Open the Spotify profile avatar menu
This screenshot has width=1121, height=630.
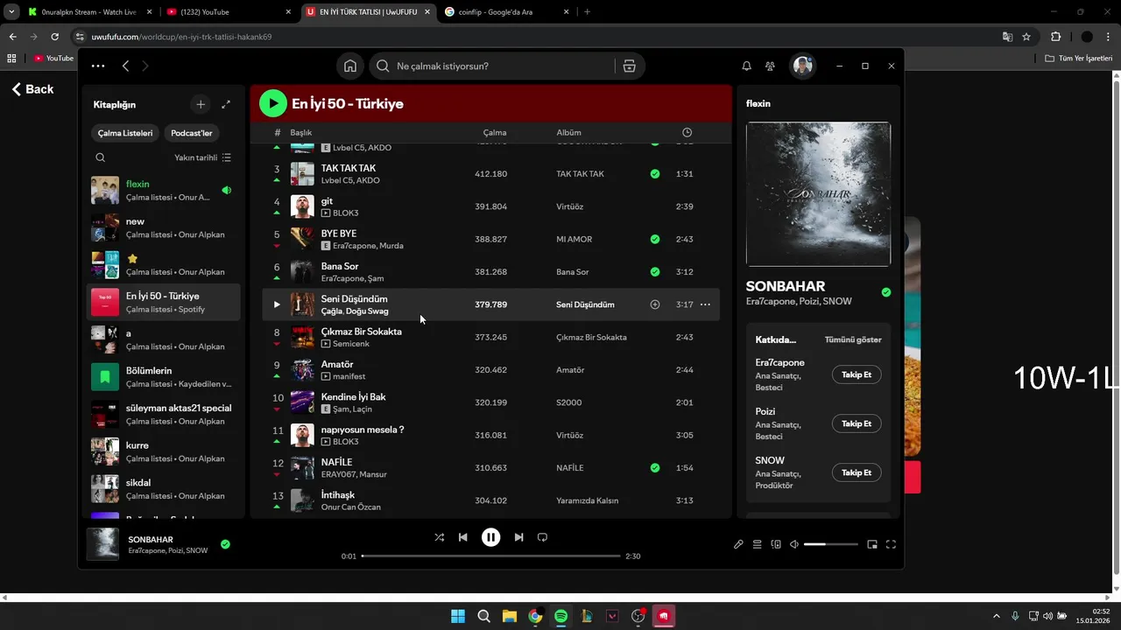[x=802, y=66]
